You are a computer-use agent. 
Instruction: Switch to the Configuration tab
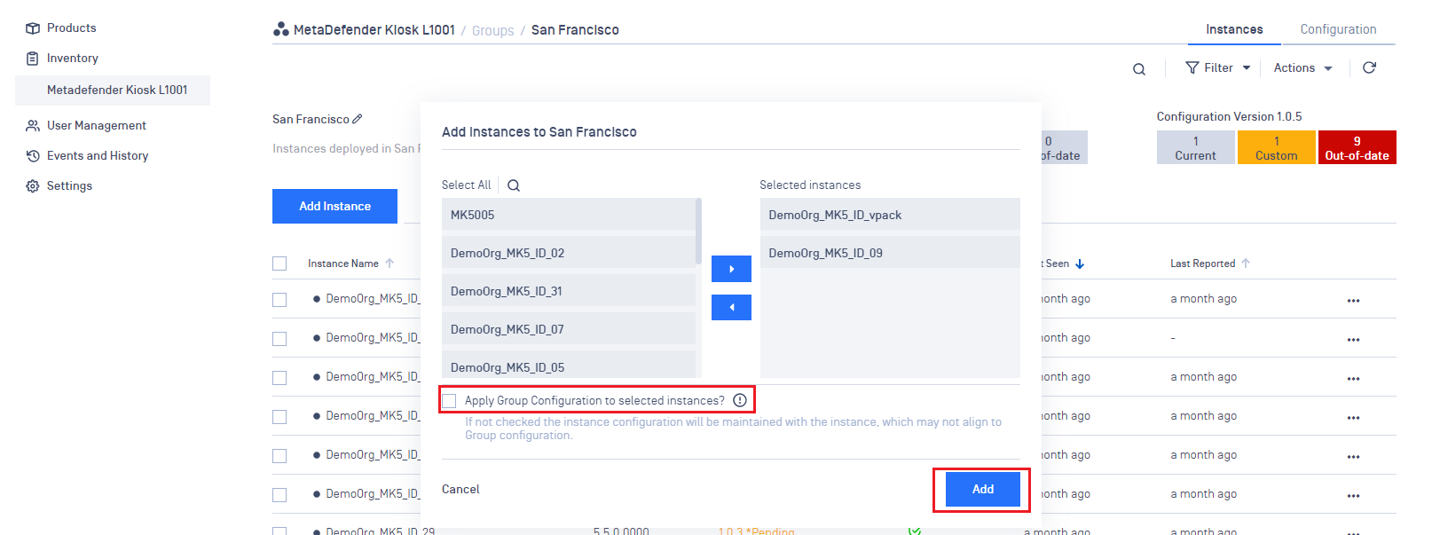tap(1338, 29)
